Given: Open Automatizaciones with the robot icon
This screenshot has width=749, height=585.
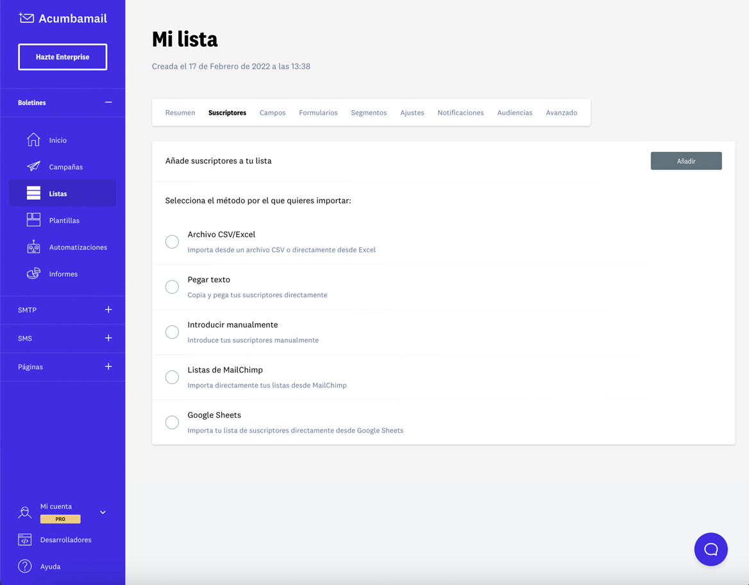Looking at the screenshot, I should coord(33,247).
